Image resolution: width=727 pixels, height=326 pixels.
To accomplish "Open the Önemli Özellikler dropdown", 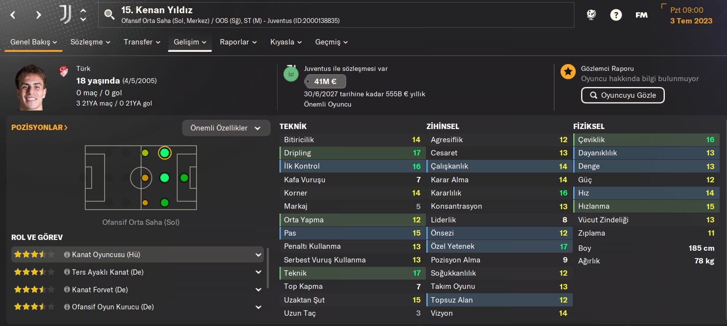I will (x=226, y=128).
